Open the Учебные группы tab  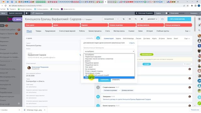[163, 31]
